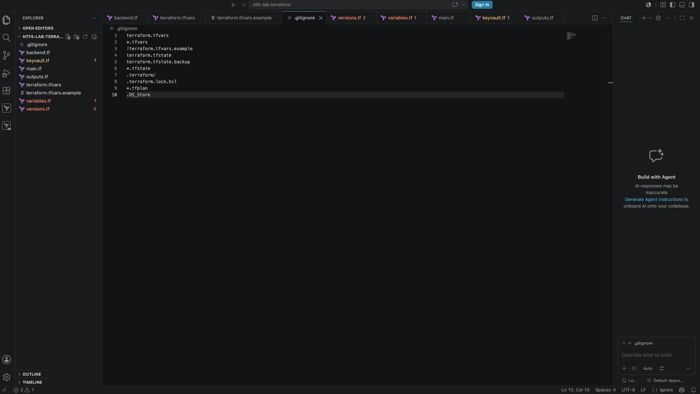Change the UTF-8 file encoding
This screenshot has width=700, height=394.
(628, 390)
